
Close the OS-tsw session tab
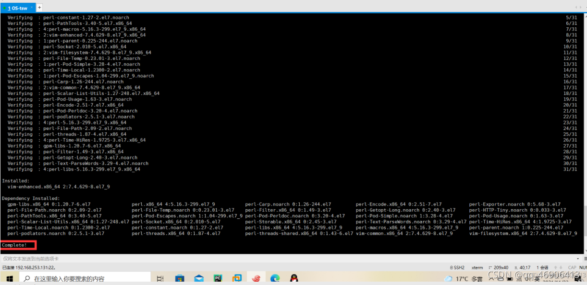pyautogui.click(x=32, y=8)
